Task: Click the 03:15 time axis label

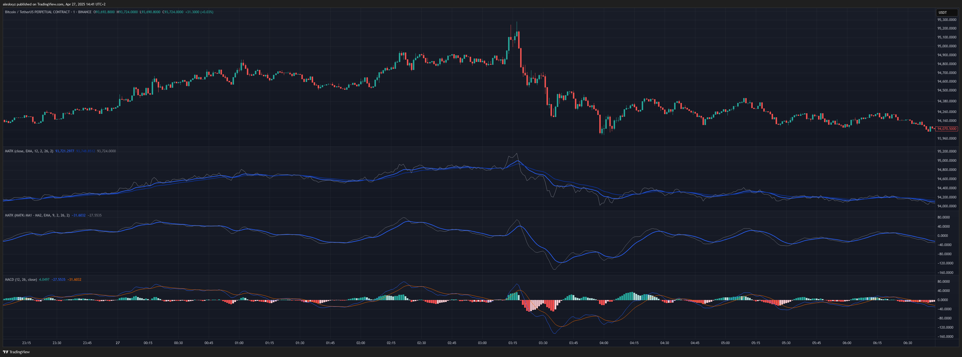Action: (513, 343)
